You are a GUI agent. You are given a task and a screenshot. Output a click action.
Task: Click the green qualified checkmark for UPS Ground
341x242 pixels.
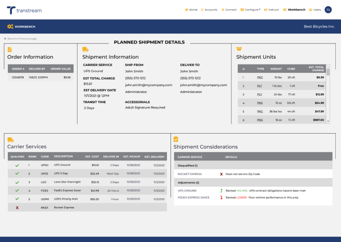17,165
